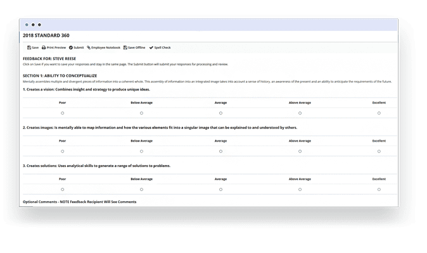Click the Employee Notebook paperclip icon
The height and width of the screenshot is (253, 427).
coord(89,47)
